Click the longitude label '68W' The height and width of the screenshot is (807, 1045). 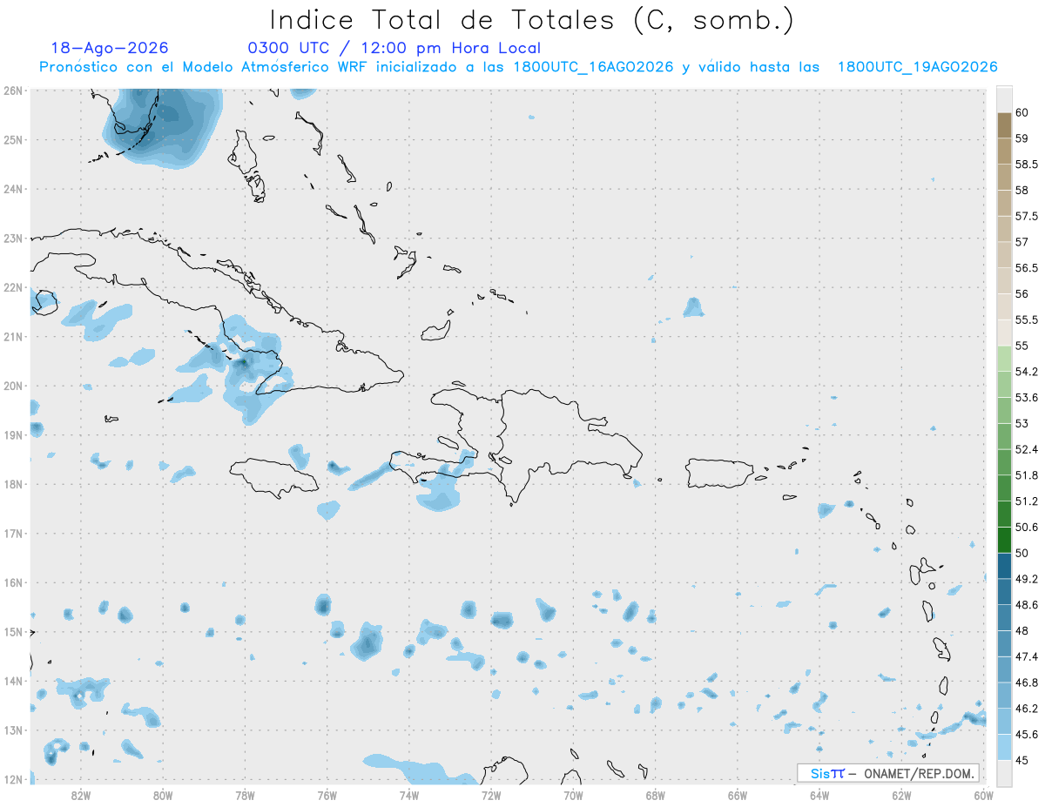[x=656, y=795]
